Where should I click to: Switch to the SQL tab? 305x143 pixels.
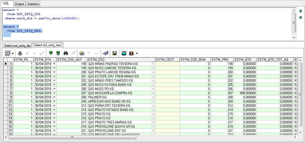tap(7, 3)
